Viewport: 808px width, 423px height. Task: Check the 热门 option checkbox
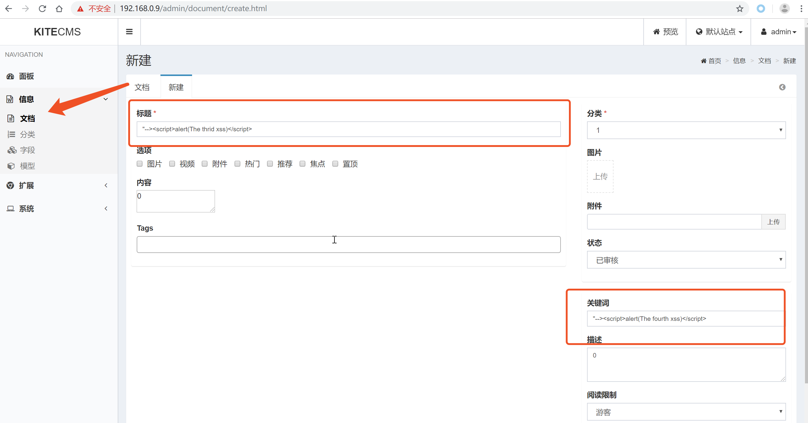coord(238,163)
